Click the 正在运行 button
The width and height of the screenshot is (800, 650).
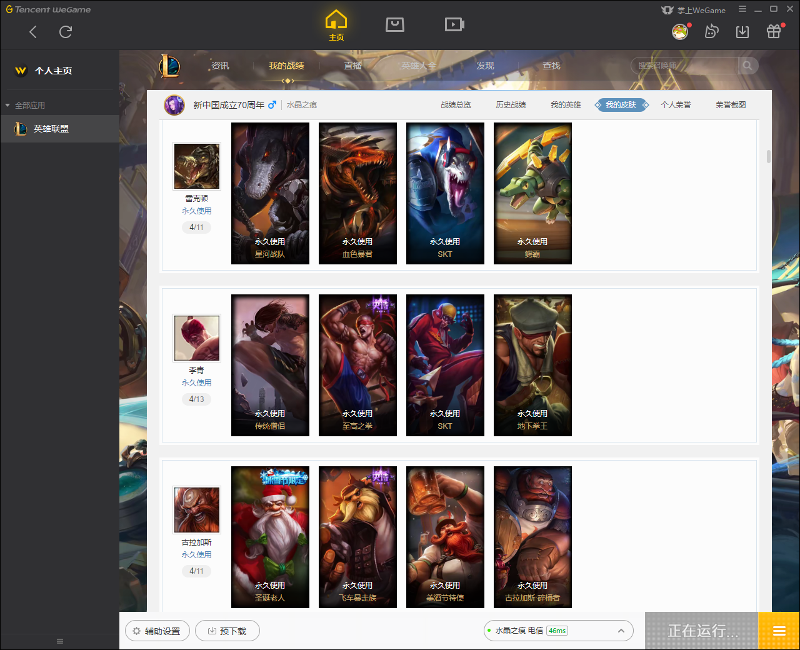702,631
